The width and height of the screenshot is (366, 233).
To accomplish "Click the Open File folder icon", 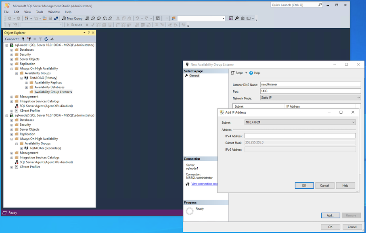I will [44, 19].
